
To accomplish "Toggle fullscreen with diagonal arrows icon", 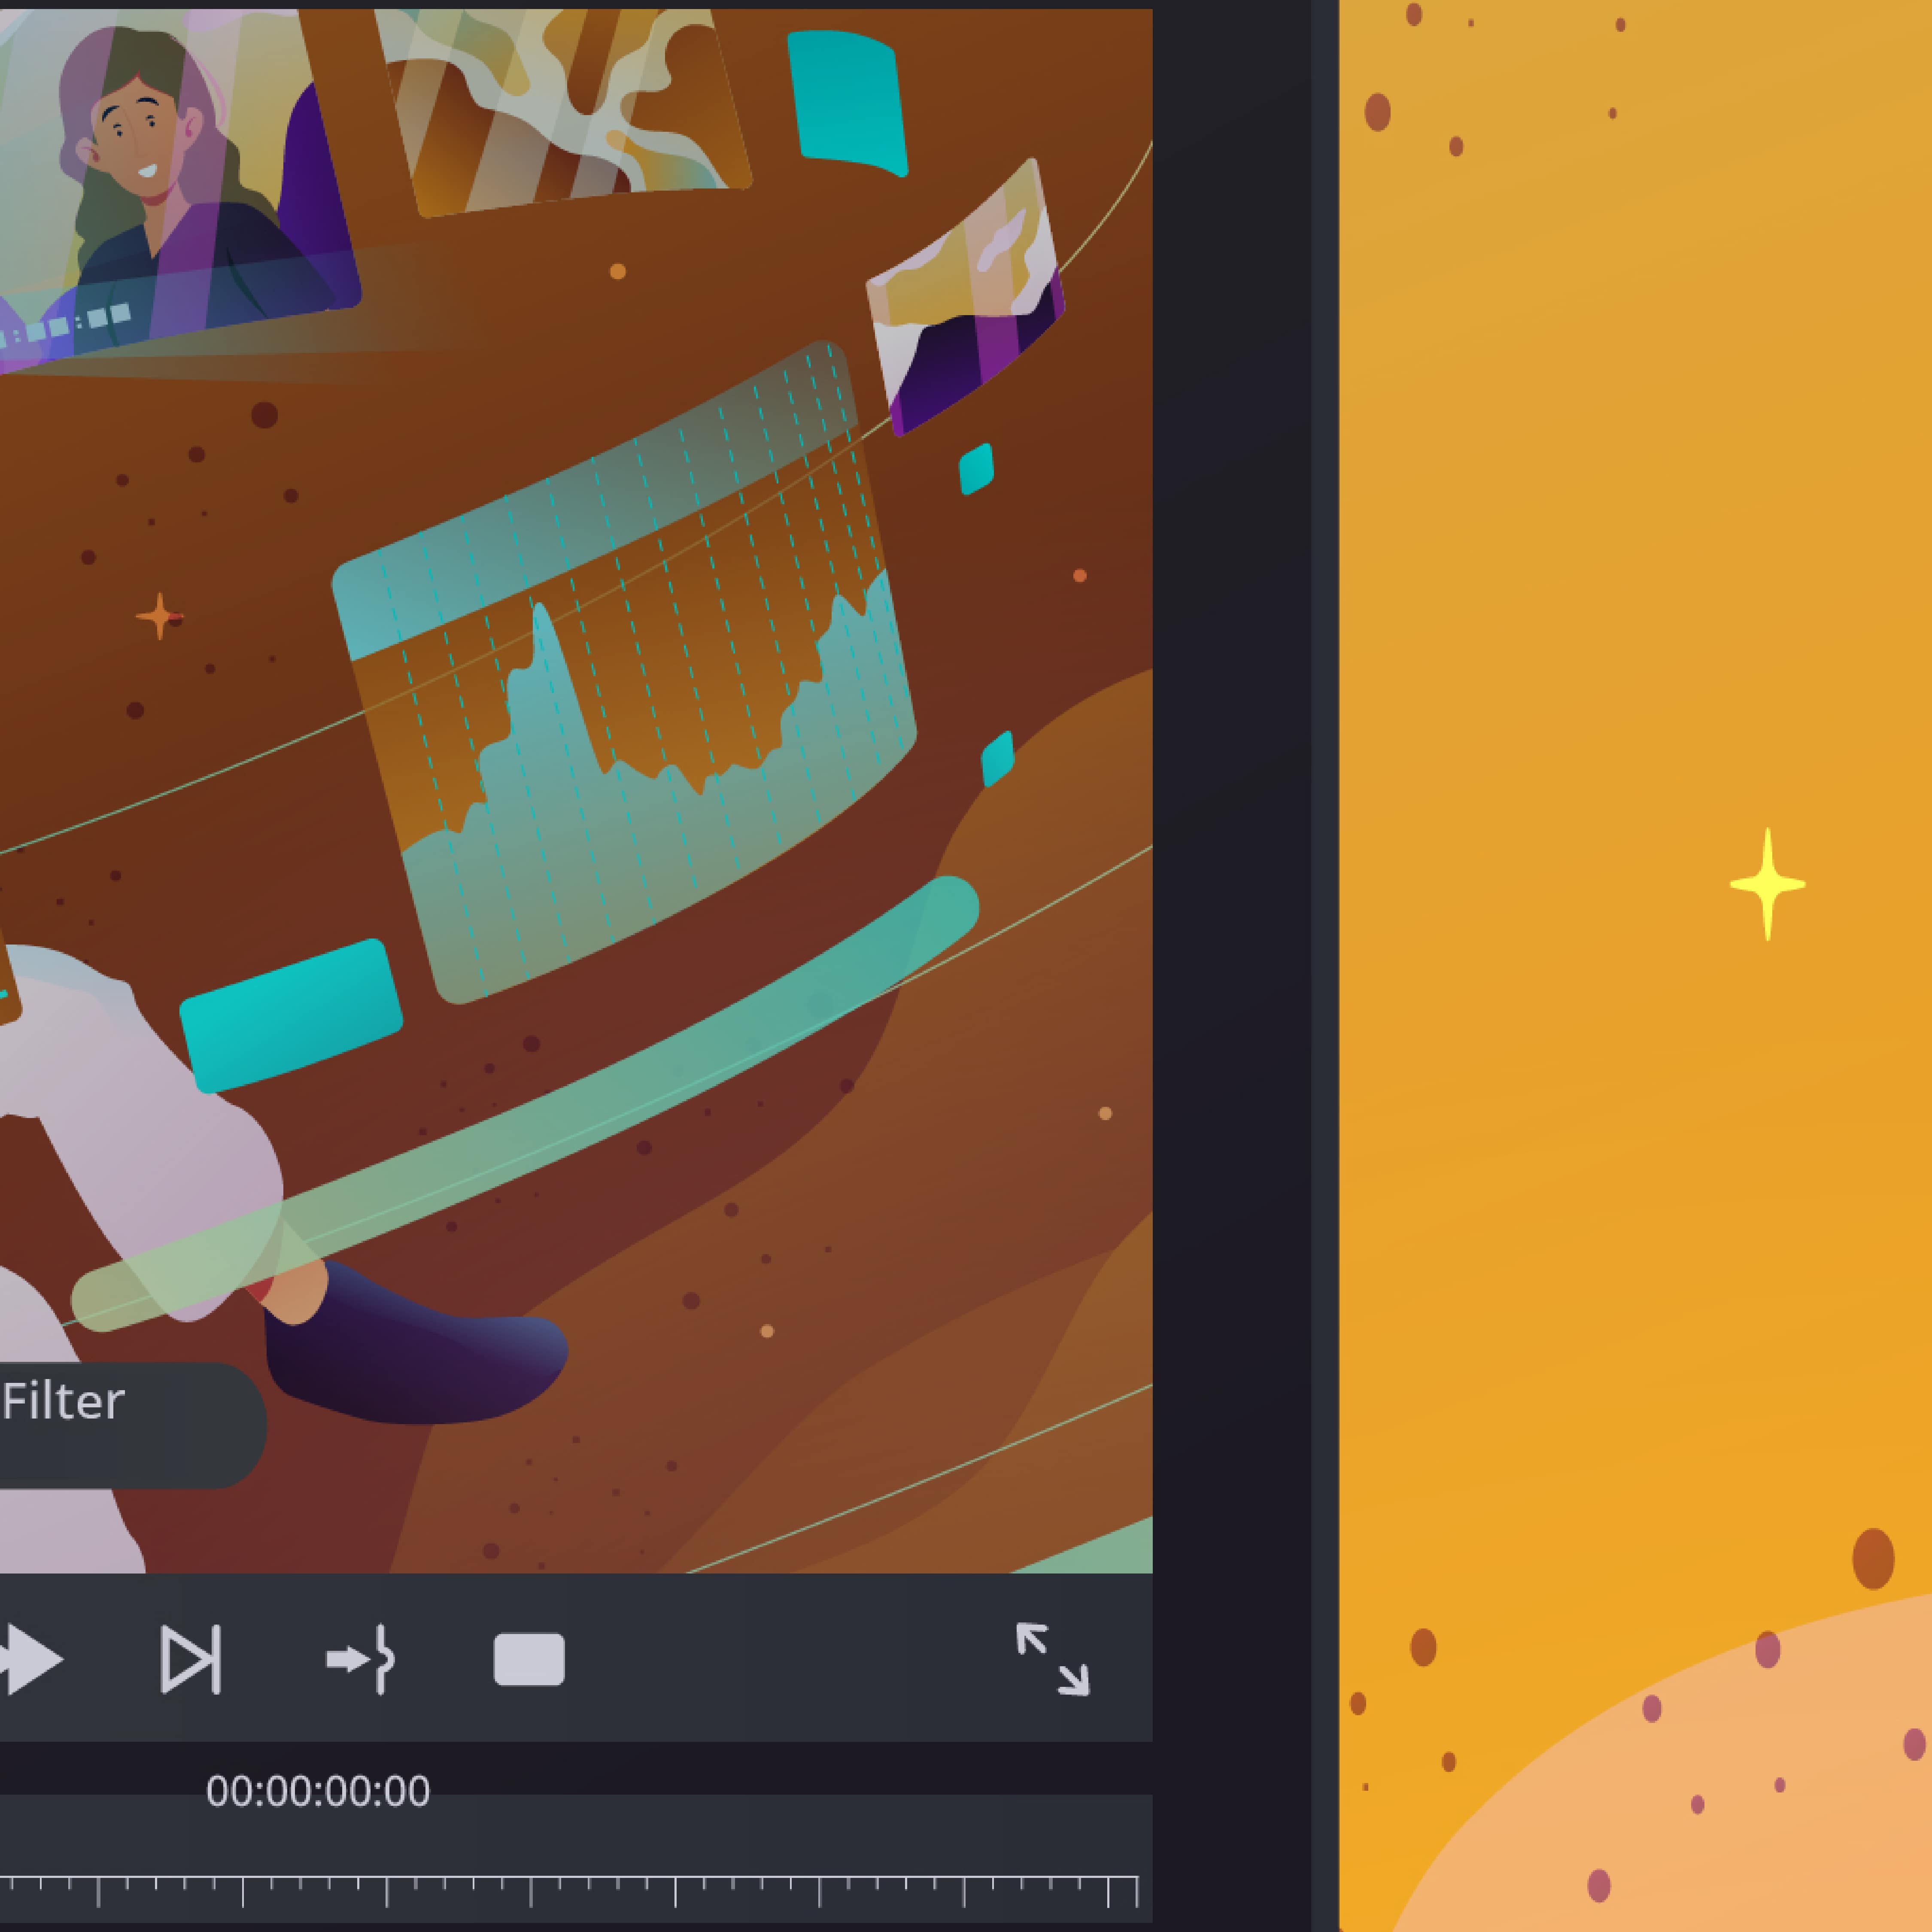I will tap(1053, 1660).
